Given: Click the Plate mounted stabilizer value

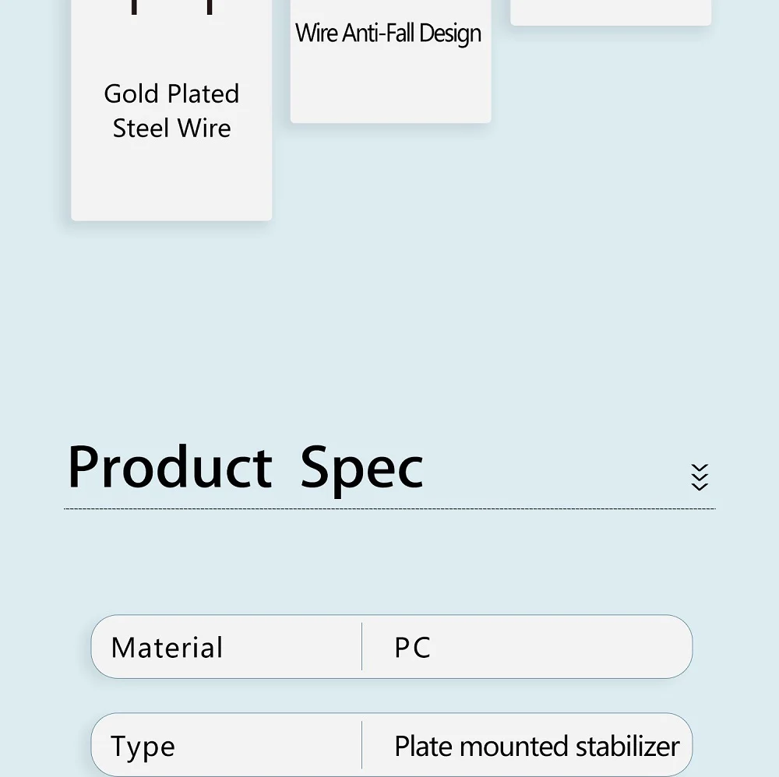Looking at the screenshot, I should [x=537, y=746].
